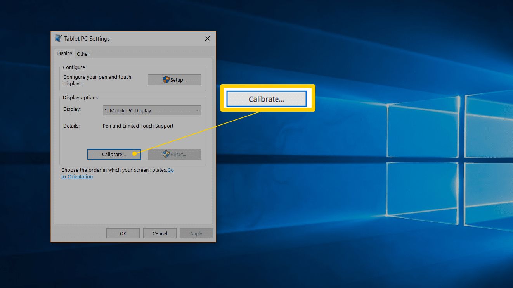Click the 'Pen and Limited Touch Support' text

138,126
